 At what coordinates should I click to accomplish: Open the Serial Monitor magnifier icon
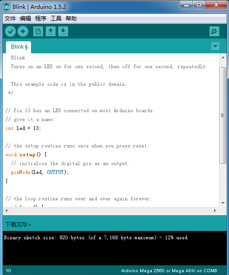pyautogui.click(x=214, y=32)
